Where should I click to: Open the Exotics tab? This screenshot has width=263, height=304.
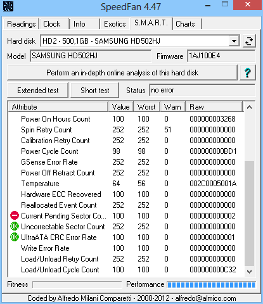pos(115,24)
